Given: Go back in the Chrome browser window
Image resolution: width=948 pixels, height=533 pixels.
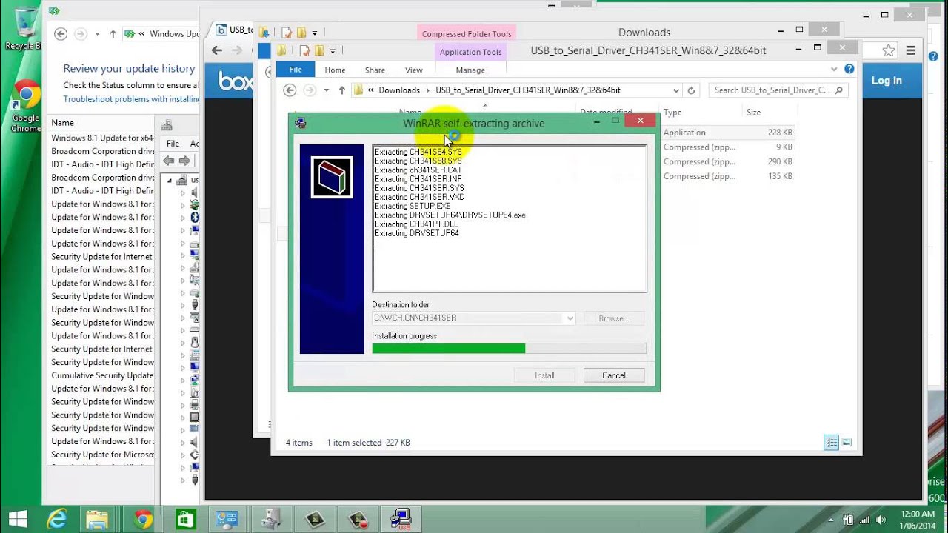Looking at the screenshot, I should pyautogui.click(x=216, y=50).
